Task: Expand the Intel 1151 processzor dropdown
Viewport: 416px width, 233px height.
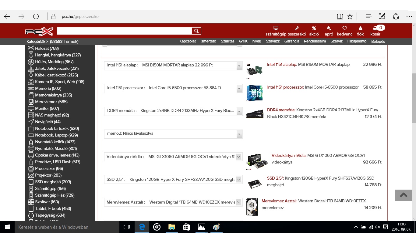Action: coord(239,88)
